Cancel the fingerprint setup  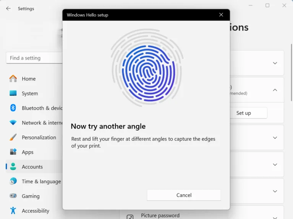pyautogui.click(x=184, y=195)
